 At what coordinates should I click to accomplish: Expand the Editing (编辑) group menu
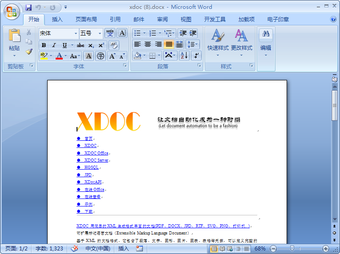(x=266, y=42)
